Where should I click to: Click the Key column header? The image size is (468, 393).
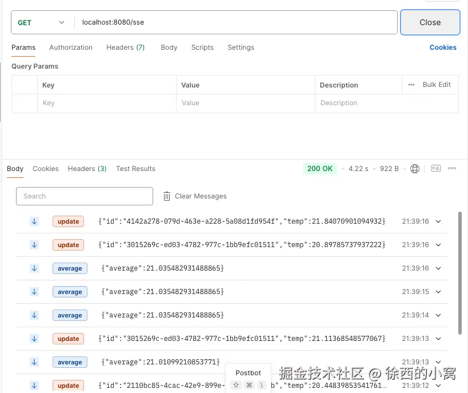pyautogui.click(x=48, y=85)
